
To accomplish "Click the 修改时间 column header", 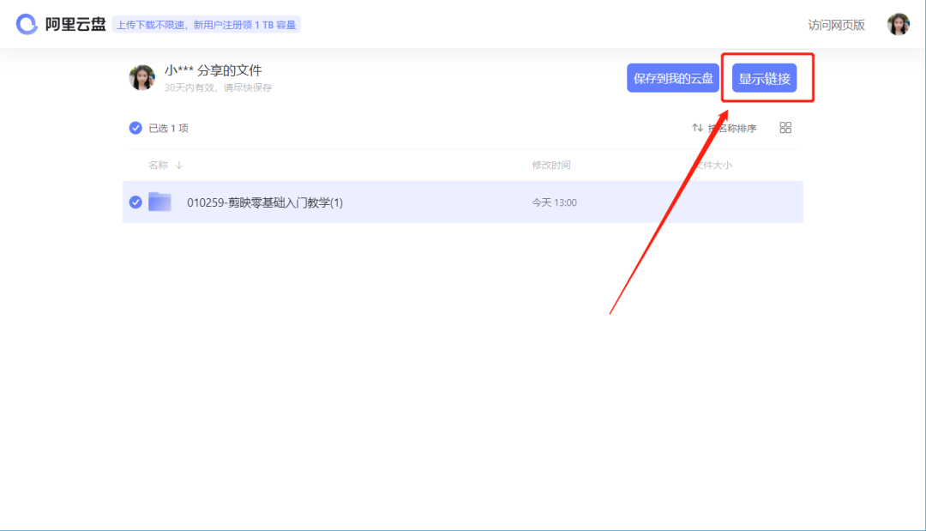I will (551, 165).
